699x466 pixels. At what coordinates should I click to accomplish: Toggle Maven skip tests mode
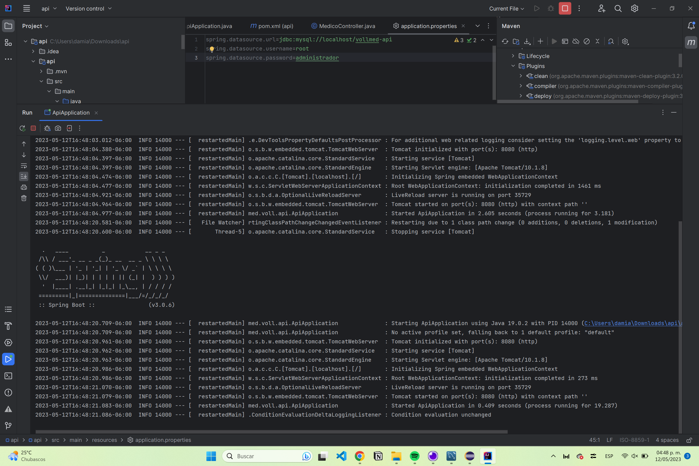tap(586, 41)
